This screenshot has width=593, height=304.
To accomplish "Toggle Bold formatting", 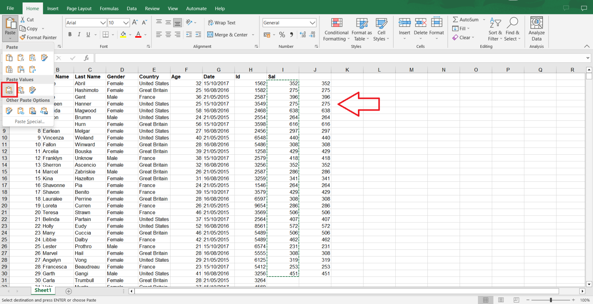I will 70,35.
